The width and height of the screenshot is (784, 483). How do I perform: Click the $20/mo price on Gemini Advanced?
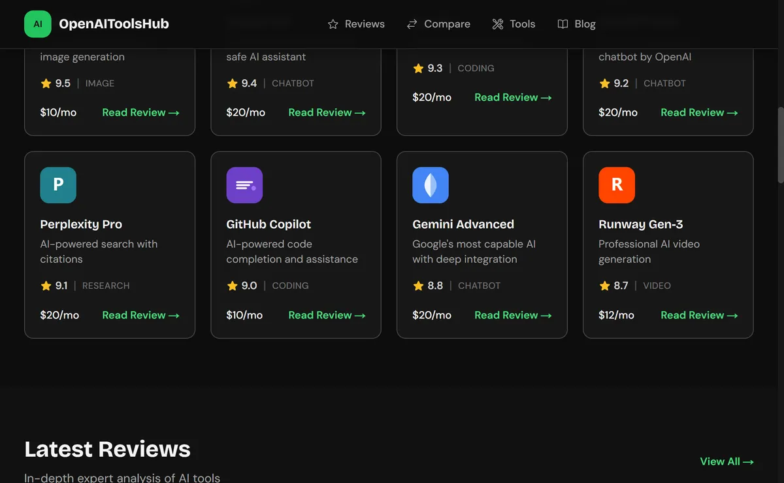point(432,315)
